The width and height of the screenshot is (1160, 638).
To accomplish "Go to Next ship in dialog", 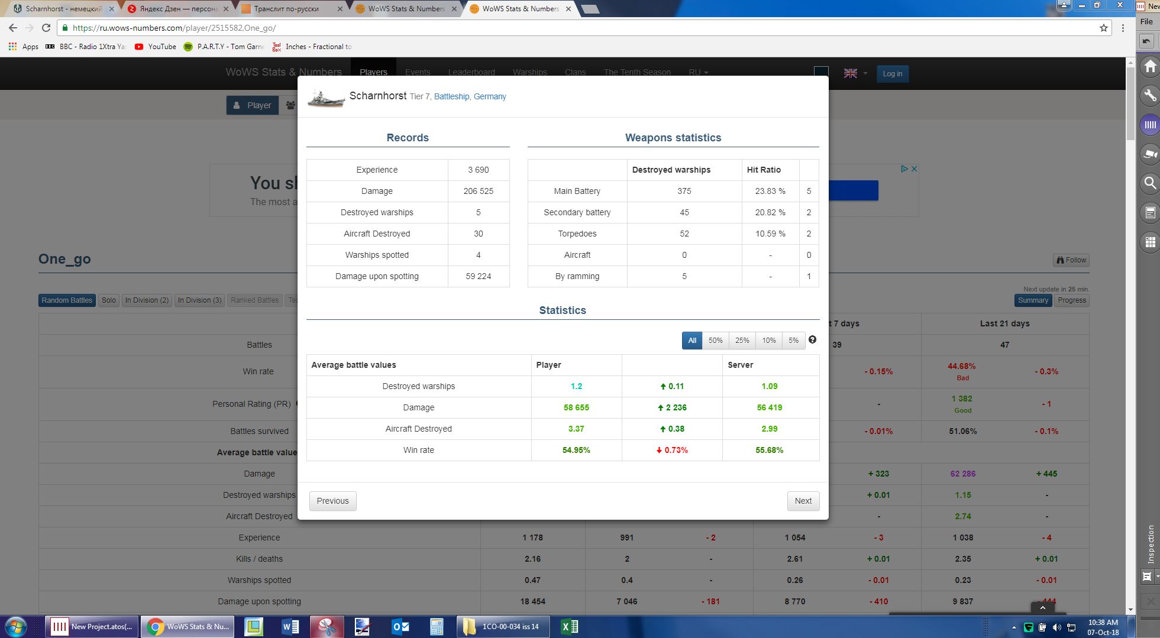I will [x=803, y=501].
